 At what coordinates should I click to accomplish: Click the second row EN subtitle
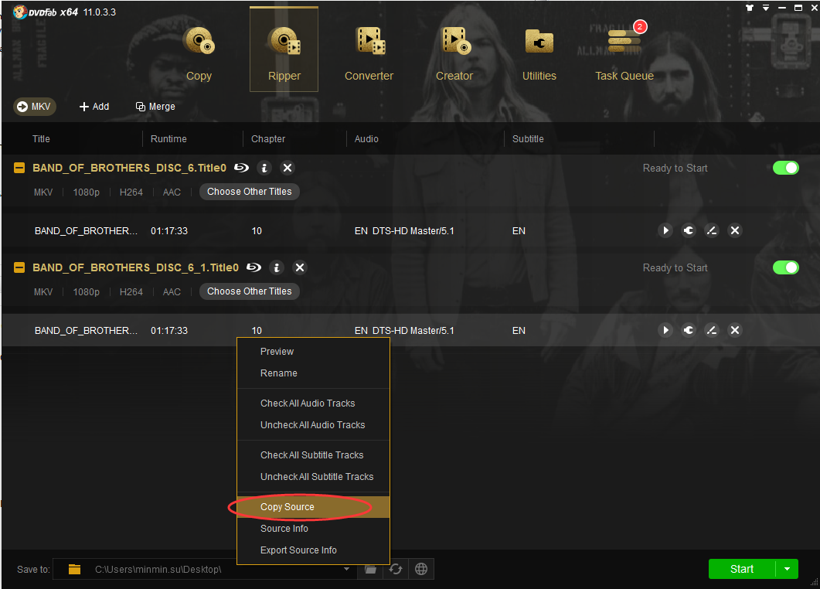tap(519, 331)
